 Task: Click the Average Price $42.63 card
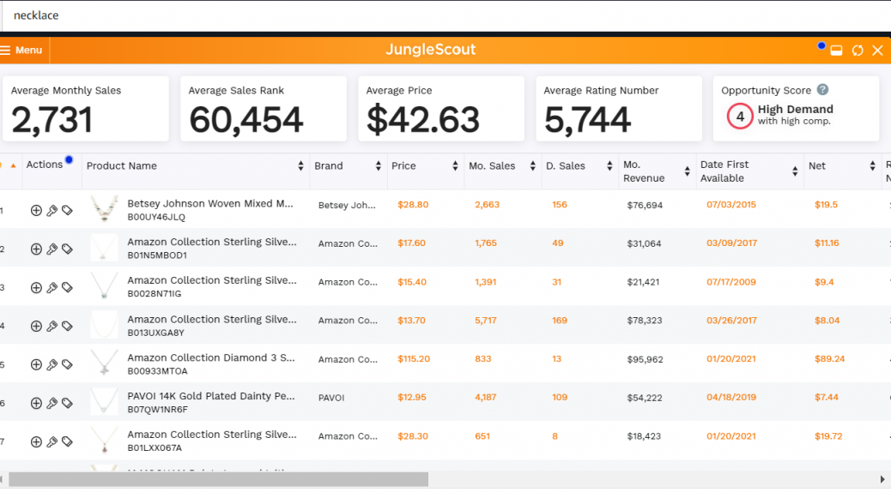[x=441, y=108]
